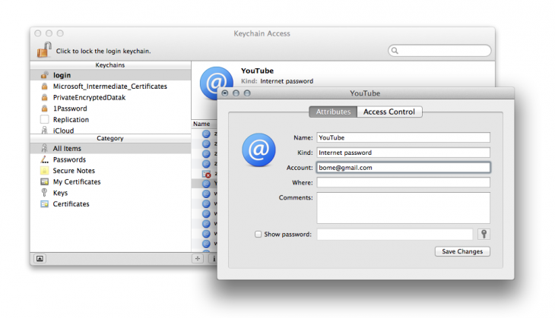Click the unlocked padlock icon beside login
Image resolution: width=555 pixels, height=318 pixels.
44,75
